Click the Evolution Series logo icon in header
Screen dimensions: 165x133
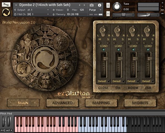click(5, 13)
